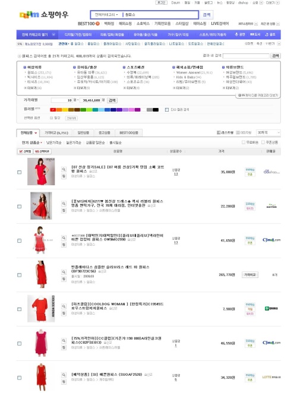Switch to the BEST100 products tab
The height and width of the screenshot is (393, 297).
pos(129,133)
